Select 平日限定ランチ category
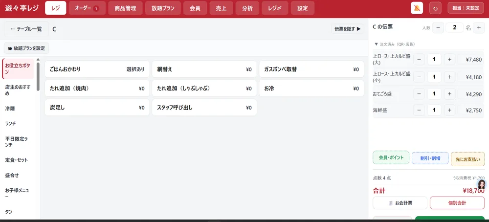This screenshot has height=222, width=489. pos(18,141)
